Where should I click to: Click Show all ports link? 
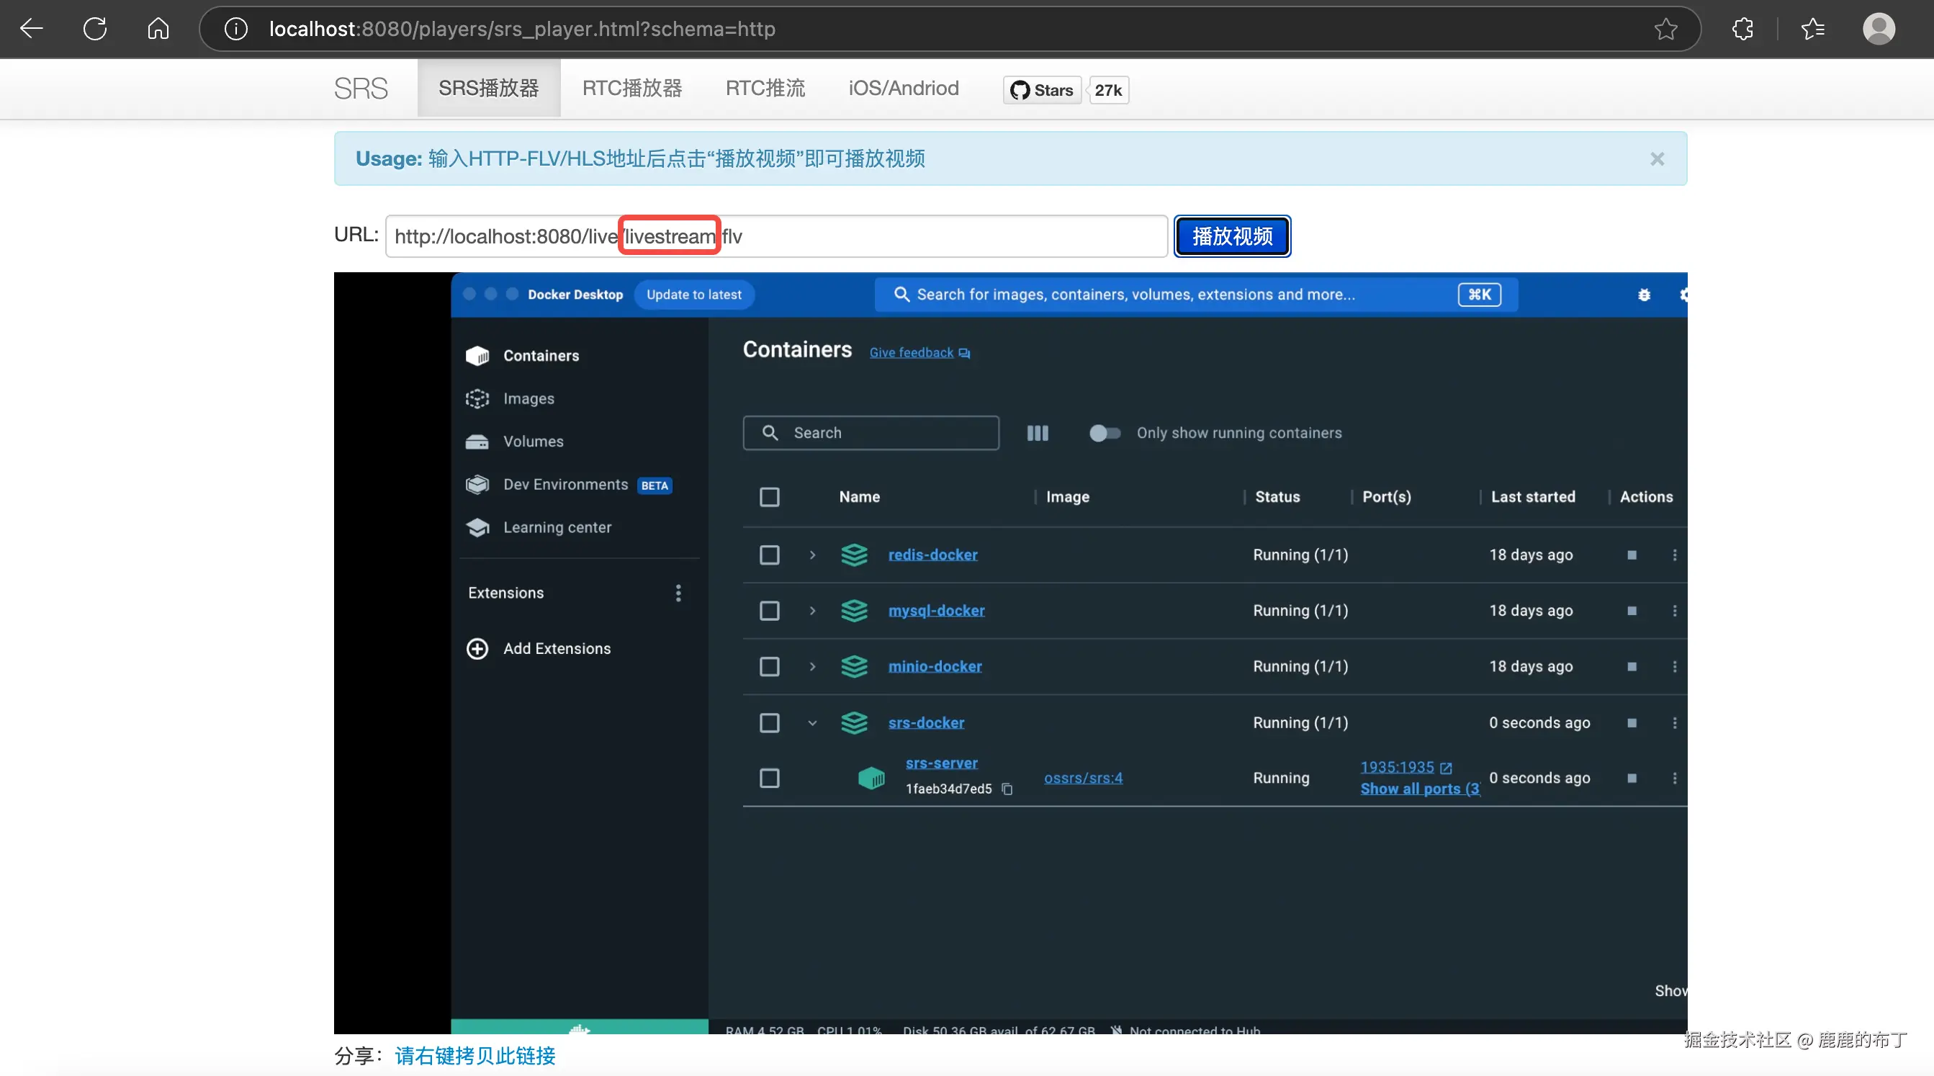(1420, 789)
